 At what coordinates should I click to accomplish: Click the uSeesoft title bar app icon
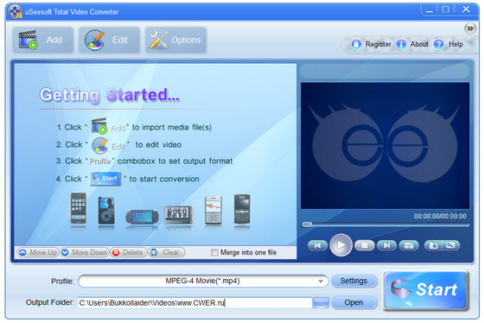click(15, 12)
